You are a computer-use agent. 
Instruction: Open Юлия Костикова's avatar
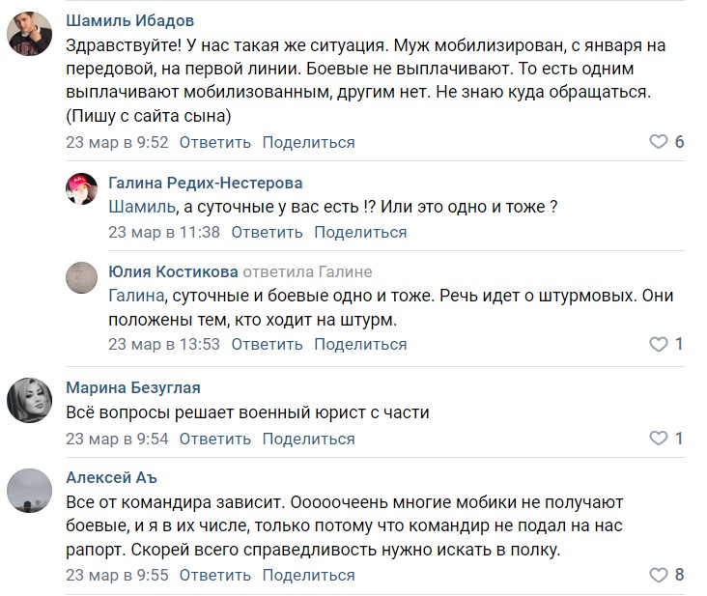tap(83, 277)
